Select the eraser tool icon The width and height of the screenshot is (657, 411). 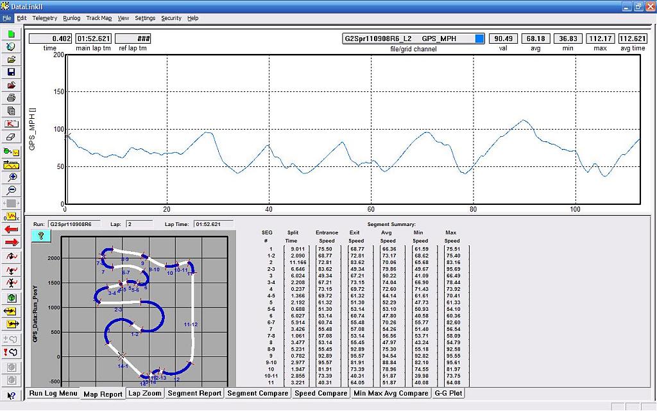(x=11, y=137)
